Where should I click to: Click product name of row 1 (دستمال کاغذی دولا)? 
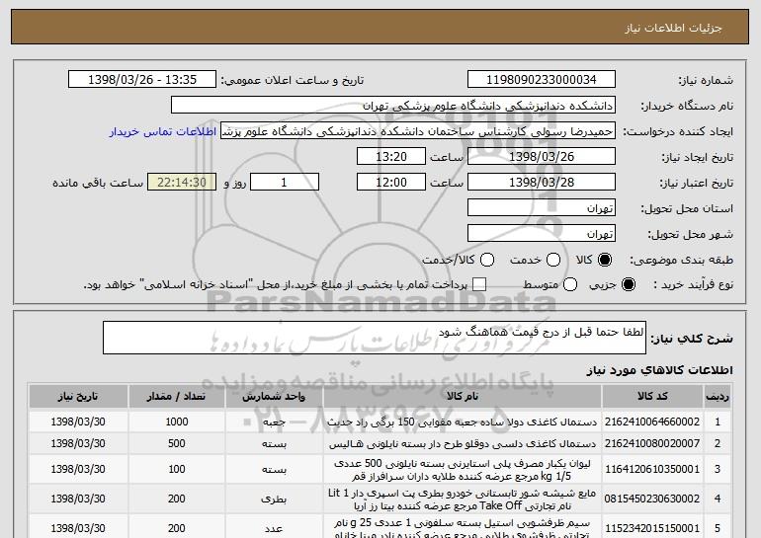click(463, 423)
